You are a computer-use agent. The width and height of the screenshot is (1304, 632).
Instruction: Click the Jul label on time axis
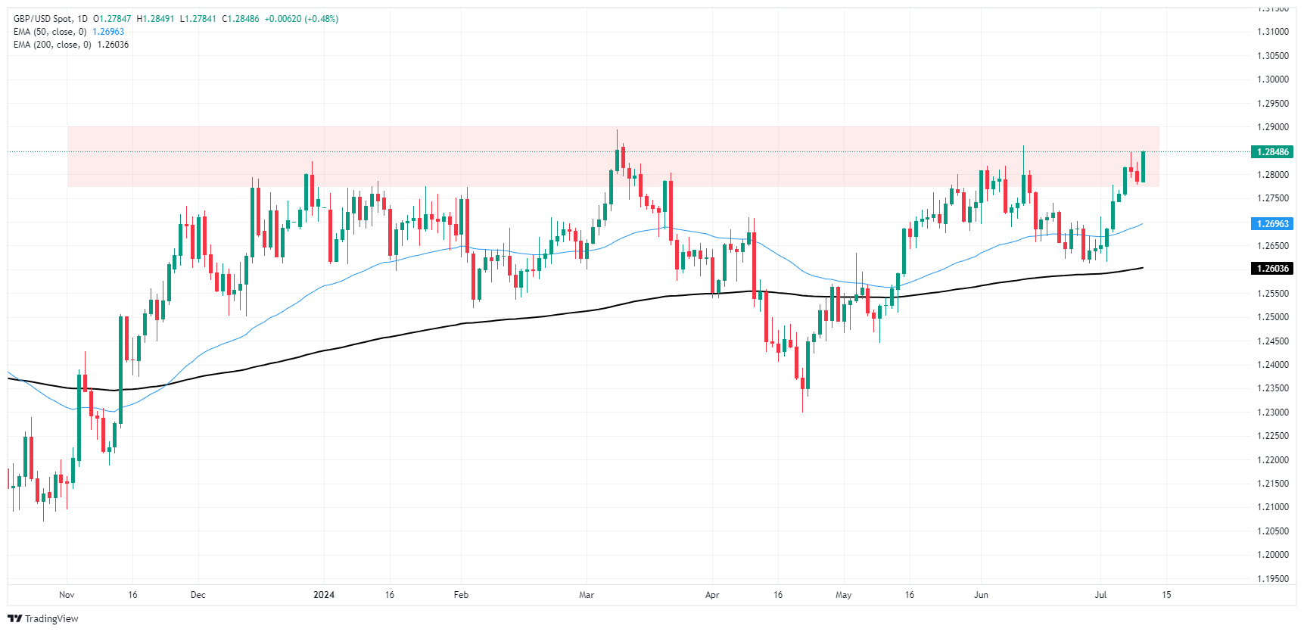1100,595
